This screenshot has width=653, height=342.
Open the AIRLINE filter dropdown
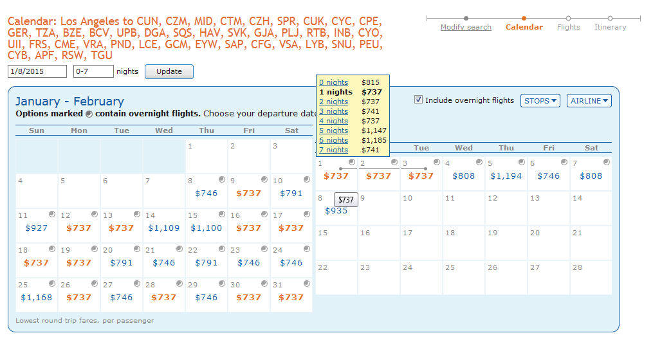pyautogui.click(x=589, y=100)
